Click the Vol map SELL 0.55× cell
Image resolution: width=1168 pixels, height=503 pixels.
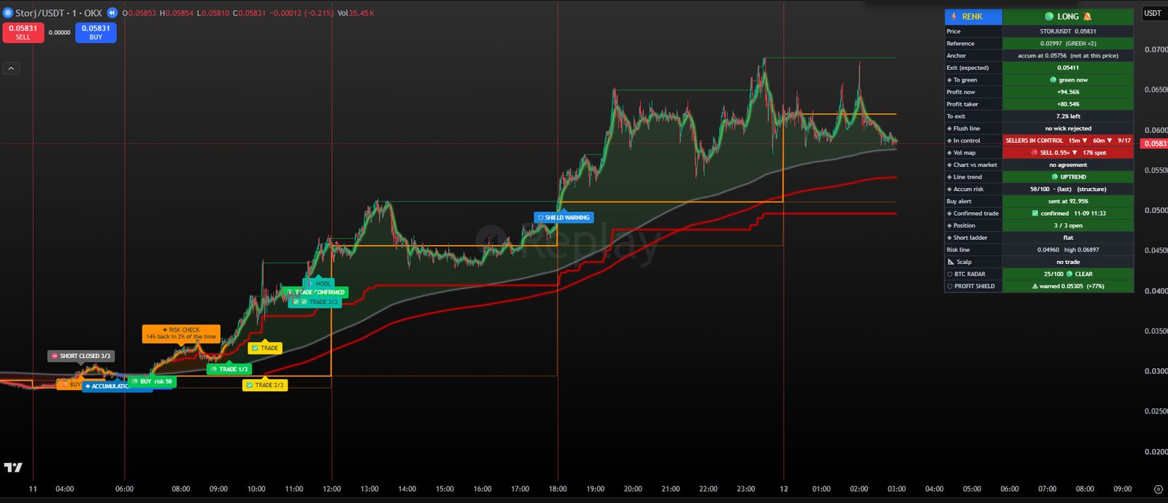tap(1068, 153)
